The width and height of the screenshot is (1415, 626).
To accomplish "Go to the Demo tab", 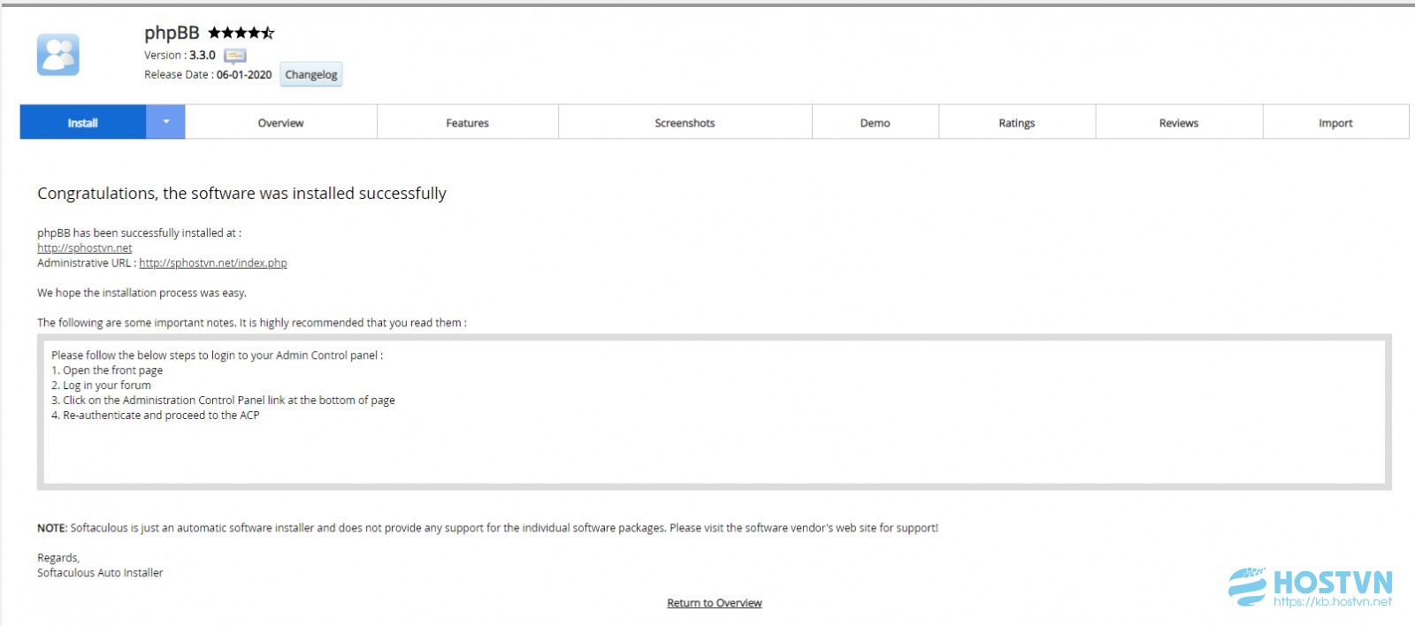I will click(876, 123).
